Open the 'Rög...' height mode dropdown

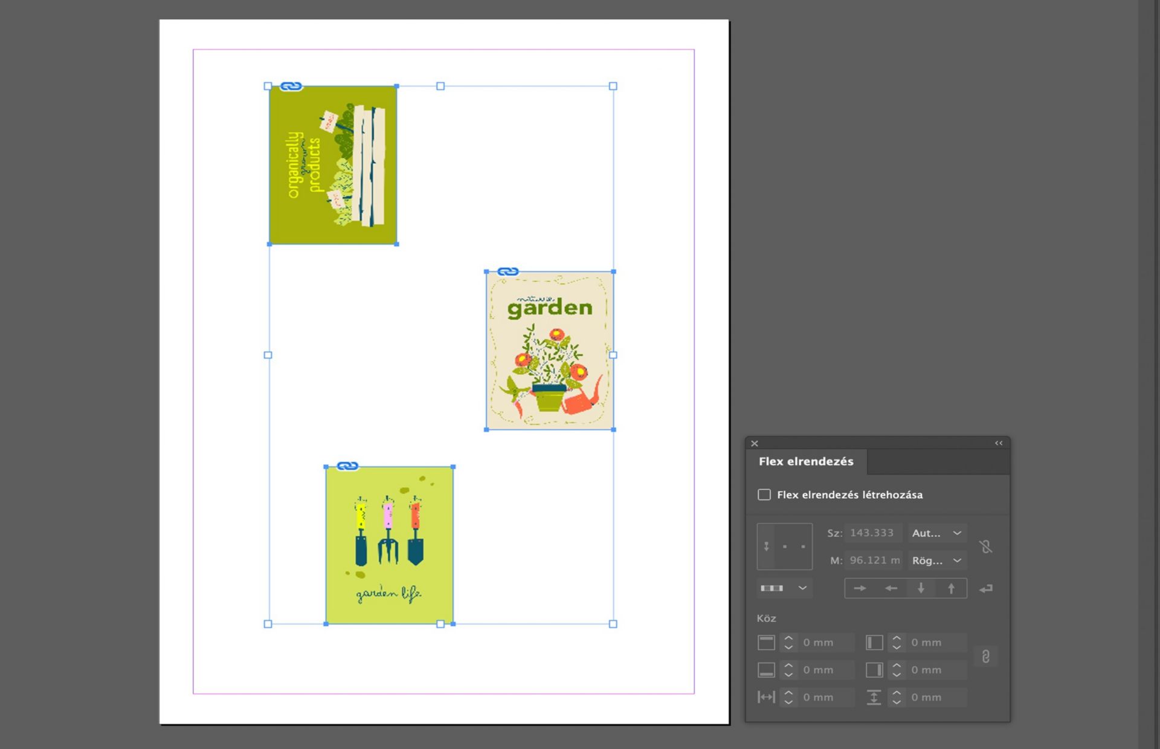pyautogui.click(x=936, y=560)
